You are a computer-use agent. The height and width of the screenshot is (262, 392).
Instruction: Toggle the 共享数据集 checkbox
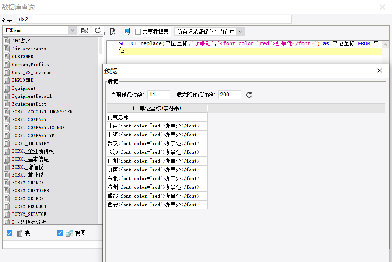(x=138, y=32)
